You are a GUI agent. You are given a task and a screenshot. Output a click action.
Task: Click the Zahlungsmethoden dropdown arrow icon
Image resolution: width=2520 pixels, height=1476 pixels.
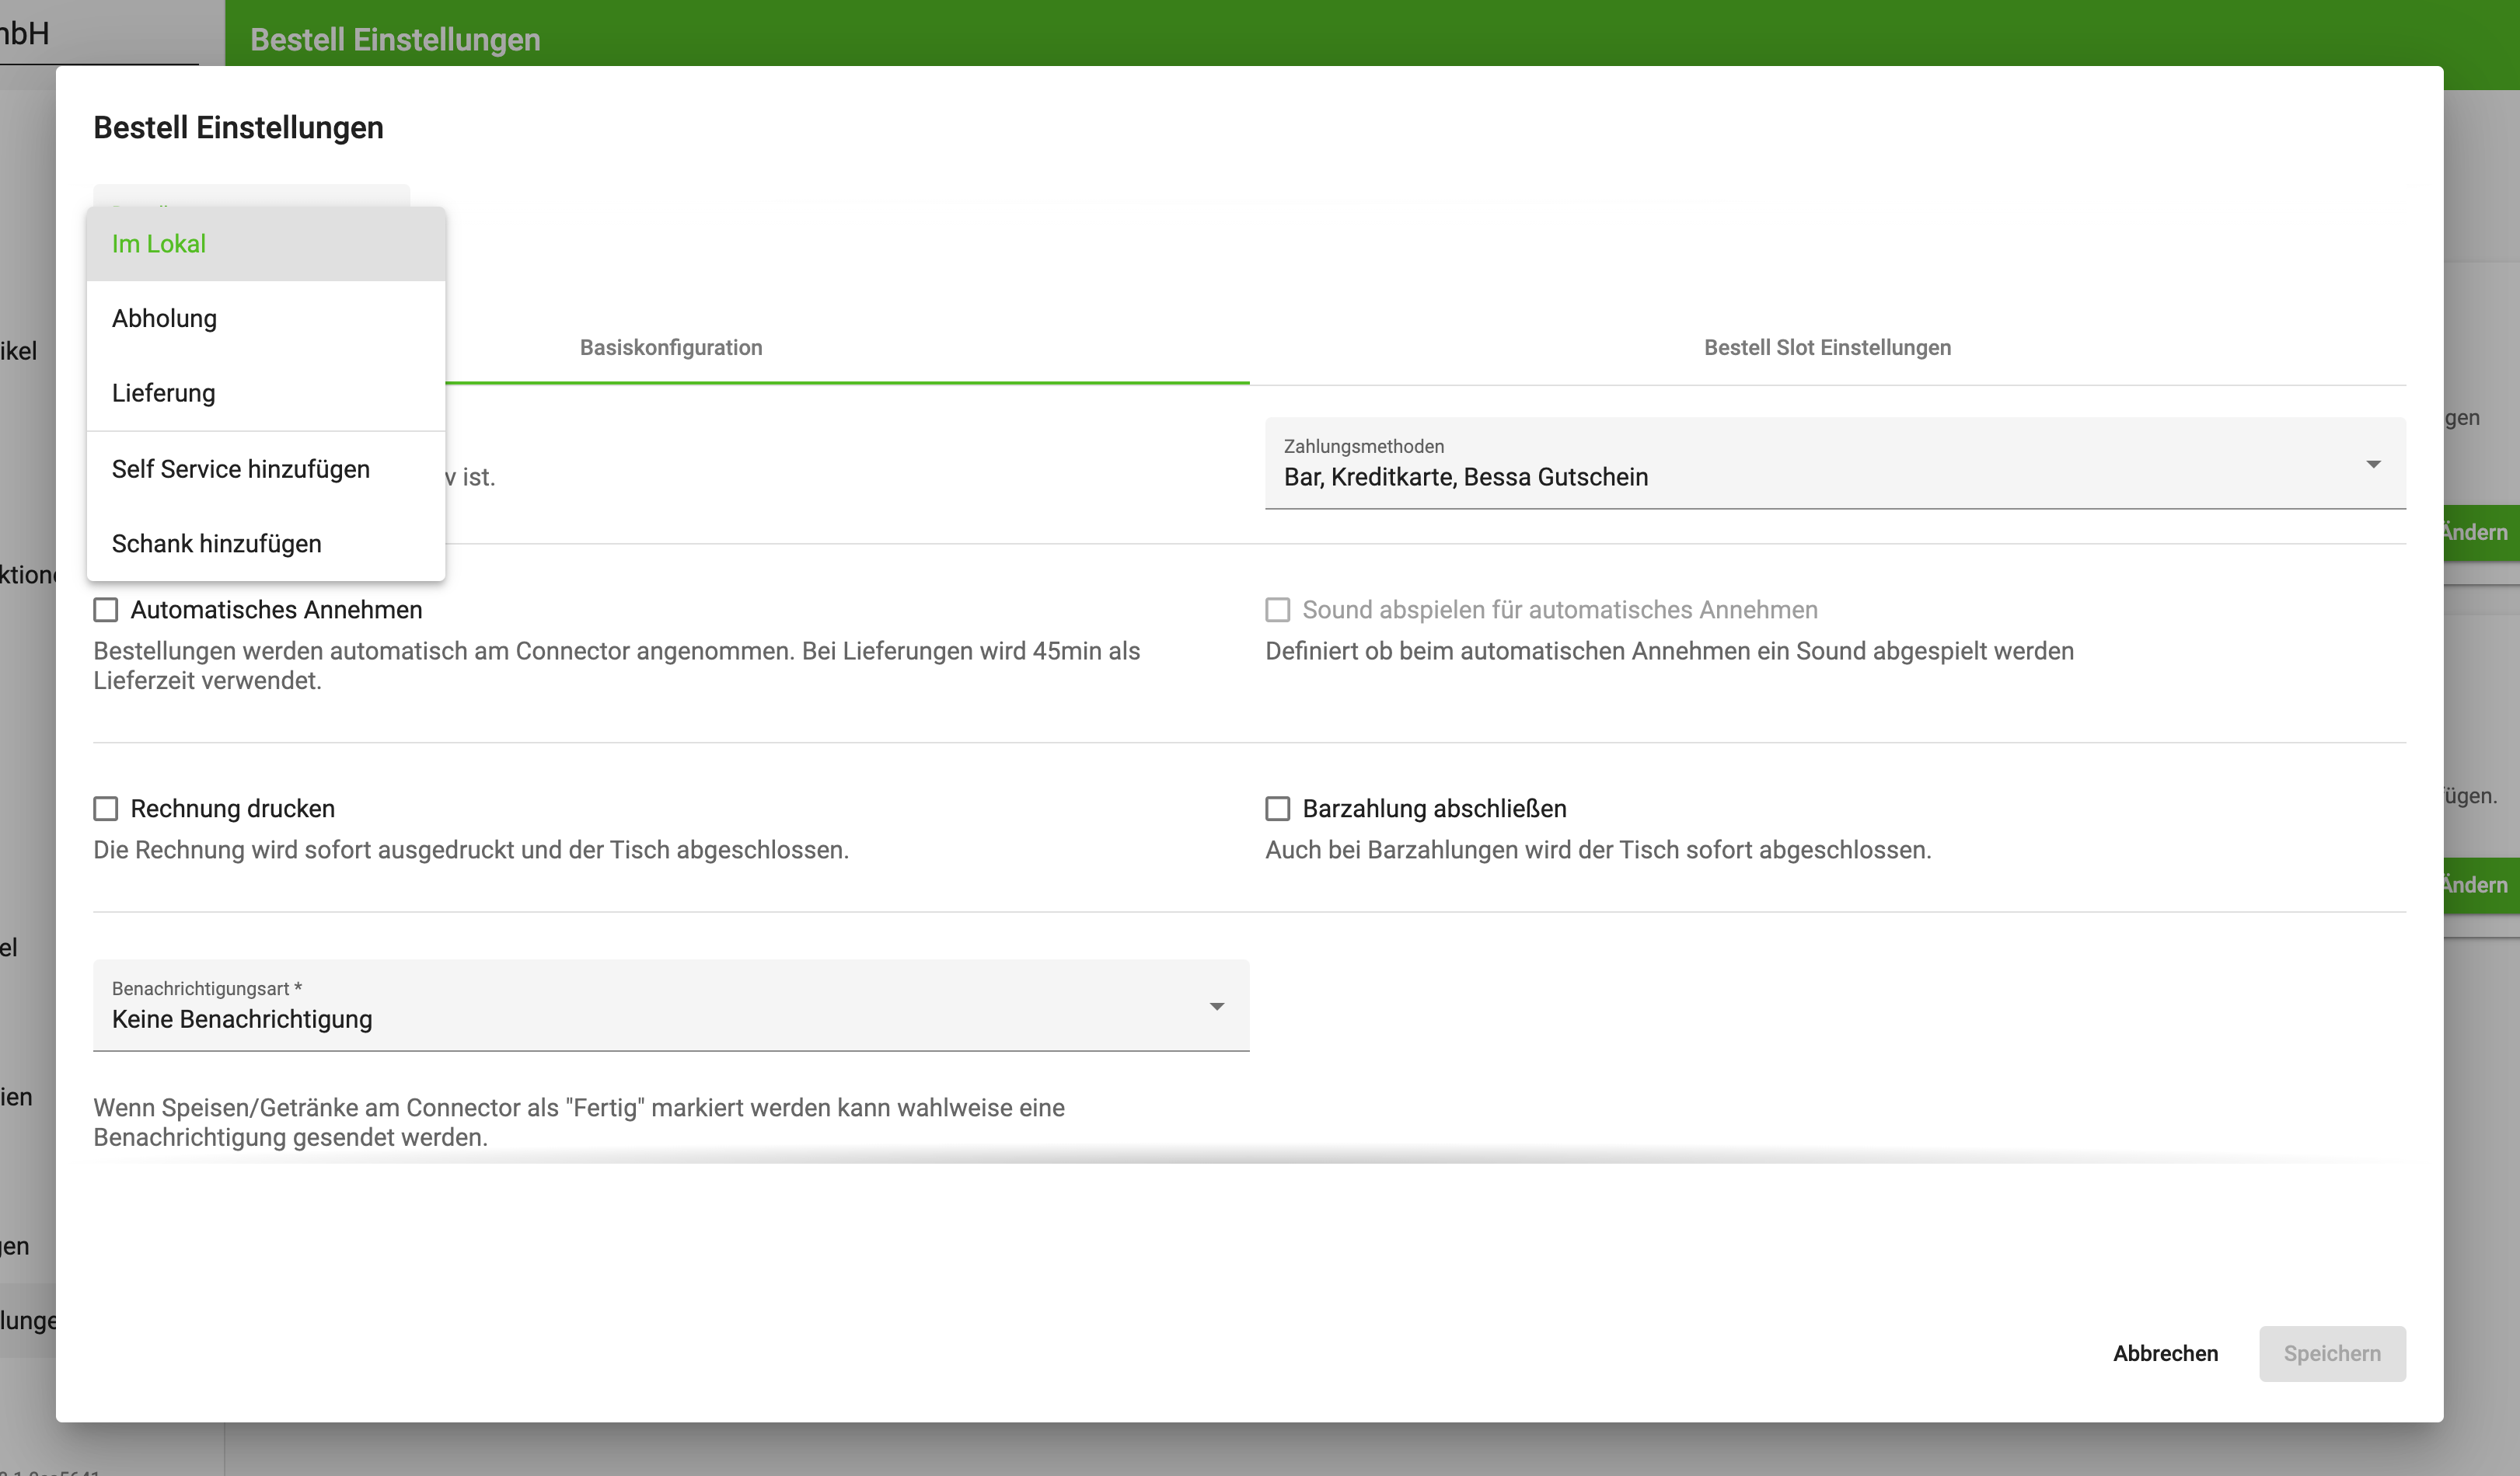tap(2374, 464)
